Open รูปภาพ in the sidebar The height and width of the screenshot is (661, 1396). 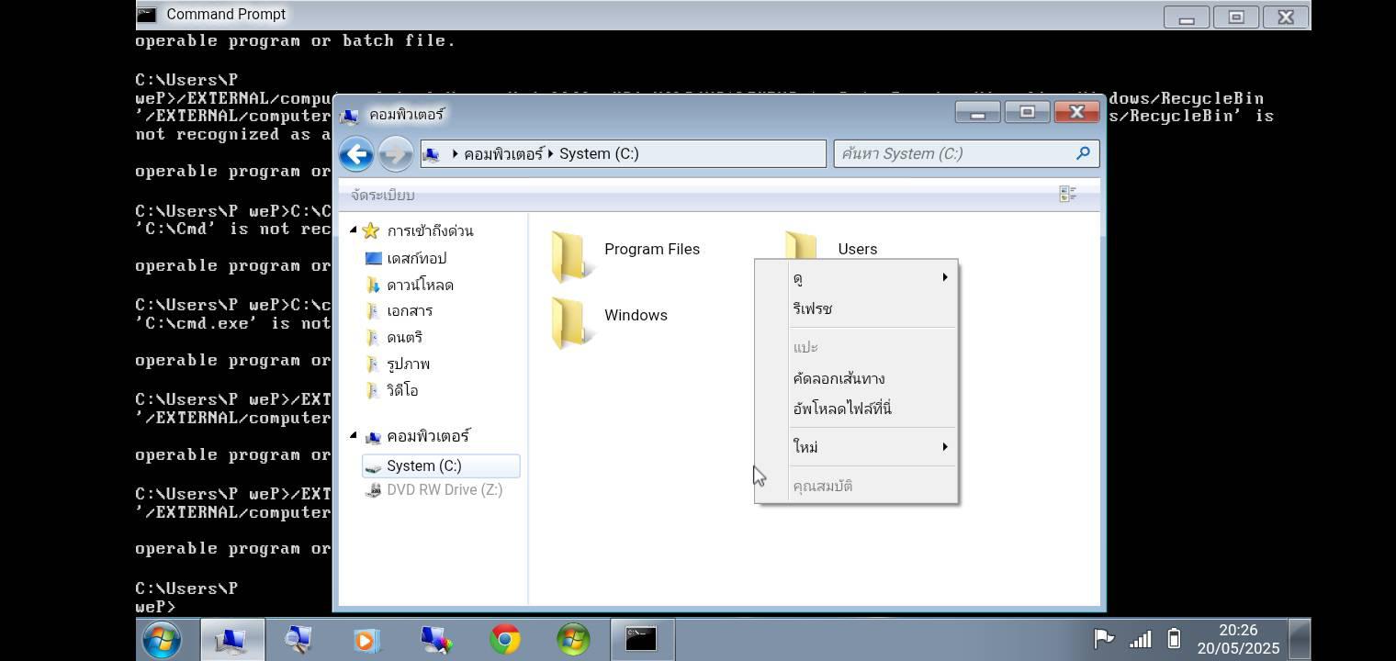(397, 364)
